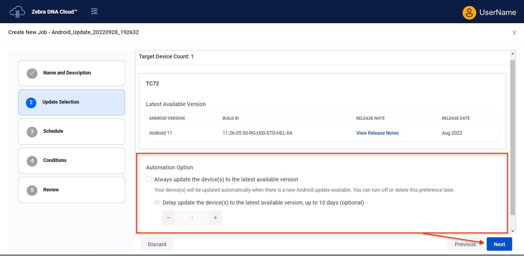Click the Discard button

pos(157,244)
